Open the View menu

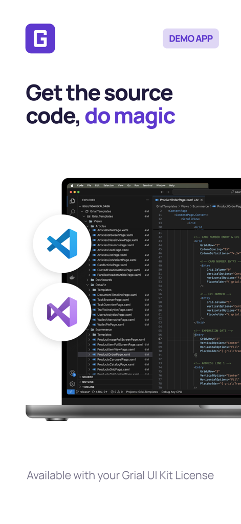coord(121,185)
